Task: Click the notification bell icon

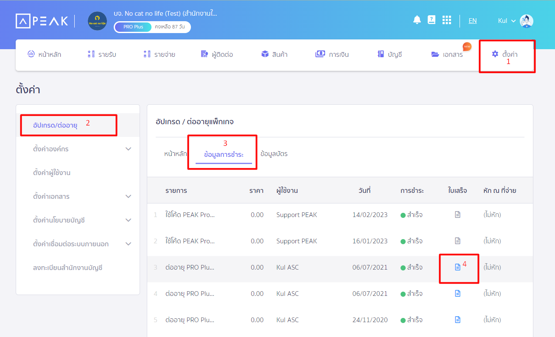Action: [x=417, y=20]
